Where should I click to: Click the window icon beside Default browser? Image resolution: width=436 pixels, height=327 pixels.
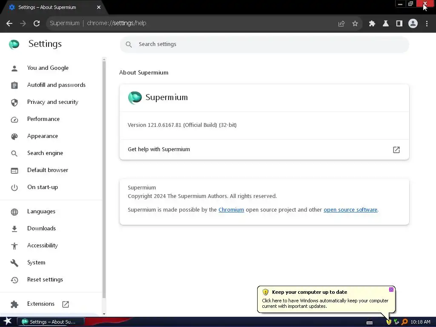pyautogui.click(x=14, y=171)
